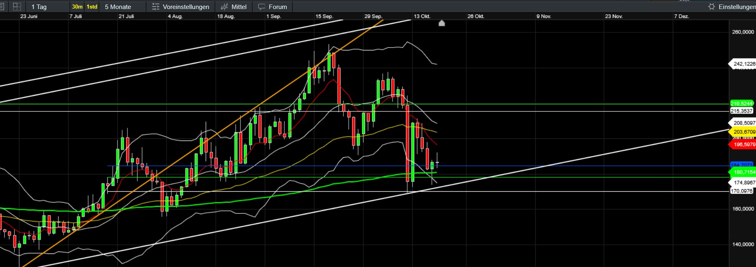
Task: Open the 5 Monate time range dropdown
Action: coord(118,7)
